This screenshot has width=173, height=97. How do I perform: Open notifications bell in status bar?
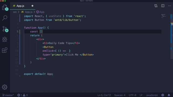point(169,95)
